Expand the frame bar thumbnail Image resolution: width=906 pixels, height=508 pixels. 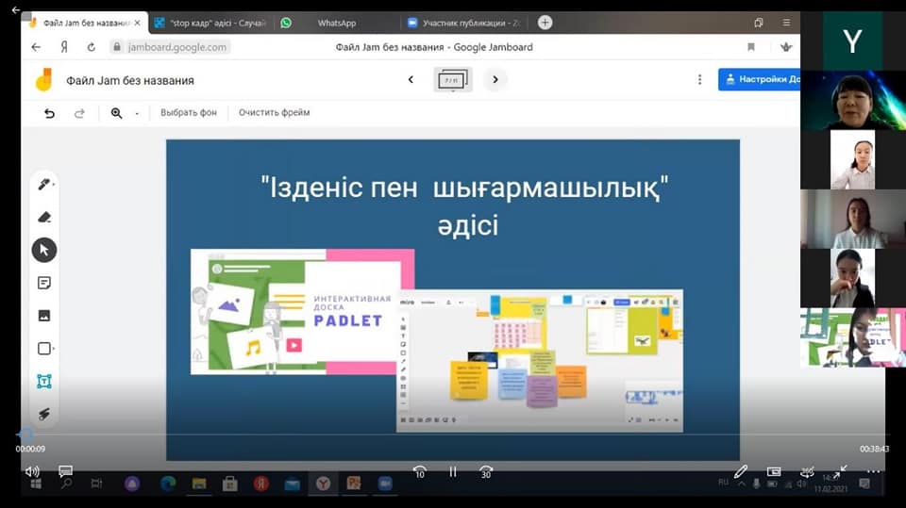pyautogui.click(x=451, y=80)
